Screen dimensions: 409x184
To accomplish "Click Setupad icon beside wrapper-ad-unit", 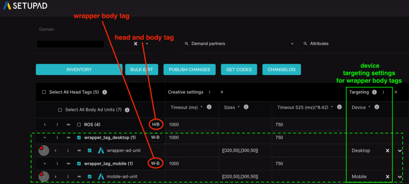I will pyautogui.click(x=101, y=150).
